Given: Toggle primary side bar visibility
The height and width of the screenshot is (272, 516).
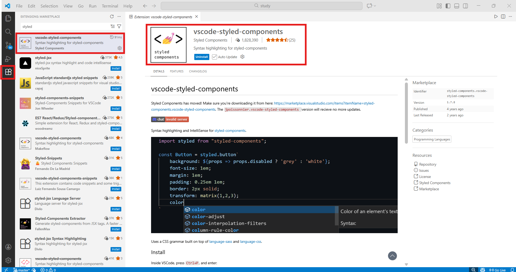Looking at the screenshot, I should (x=448, y=6).
